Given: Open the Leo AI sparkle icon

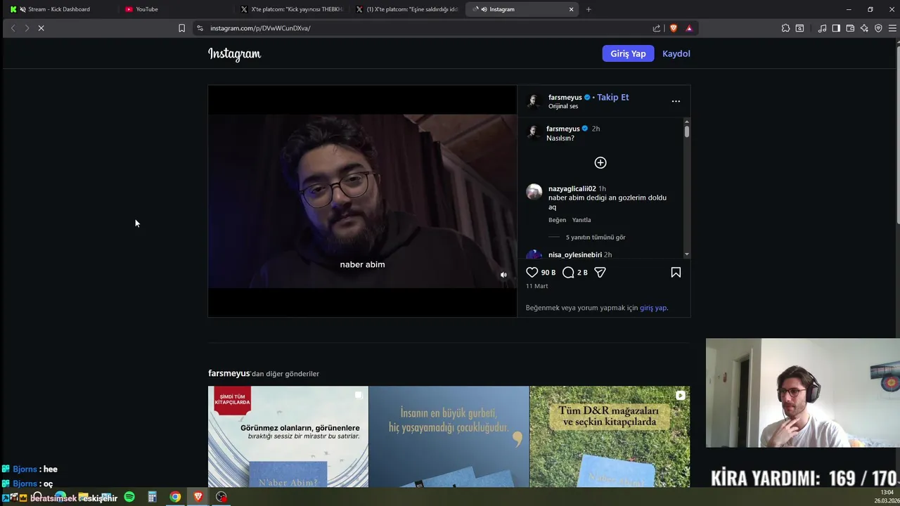Looking at the screenshot, I should 864,28.
